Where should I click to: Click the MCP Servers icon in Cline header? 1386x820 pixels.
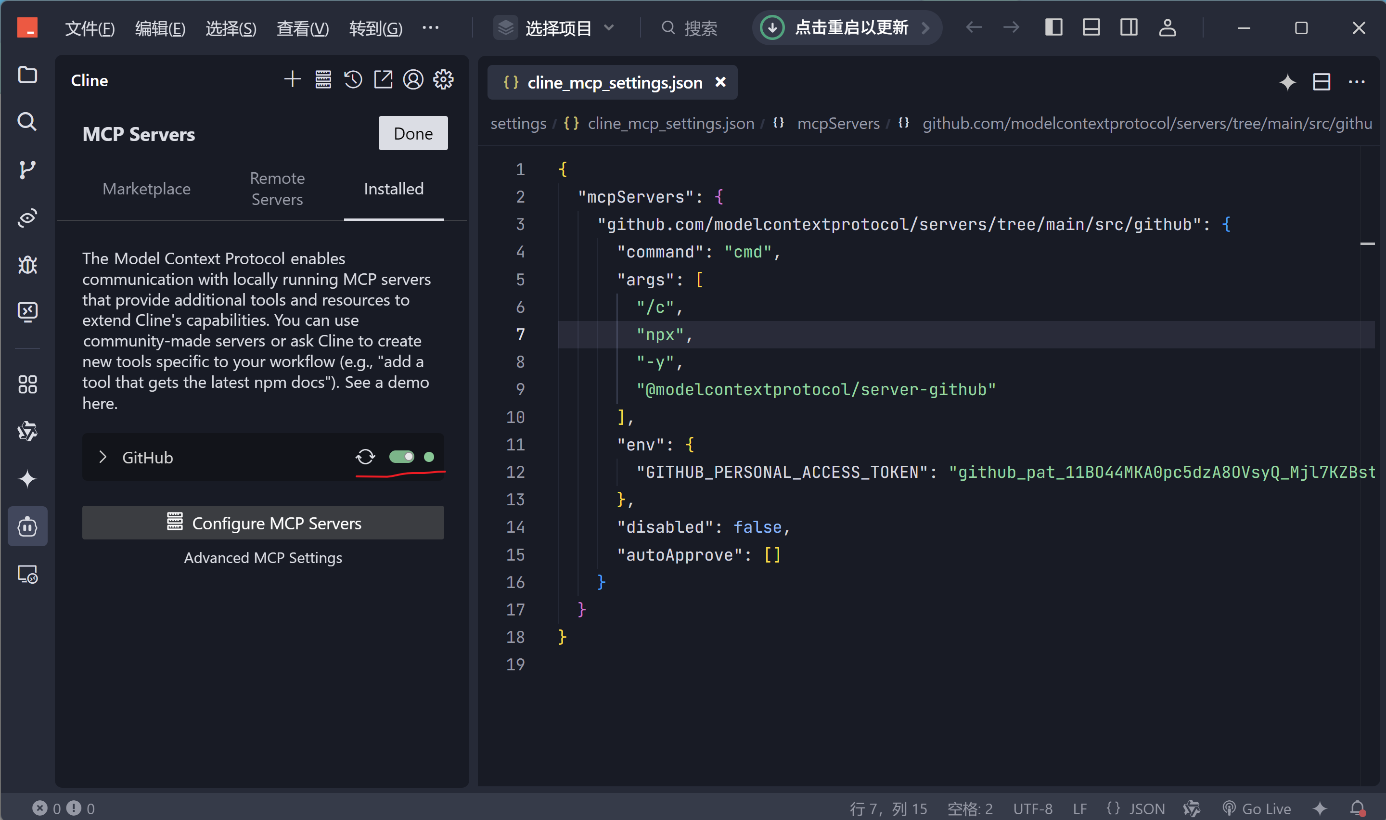pos(323,80)
